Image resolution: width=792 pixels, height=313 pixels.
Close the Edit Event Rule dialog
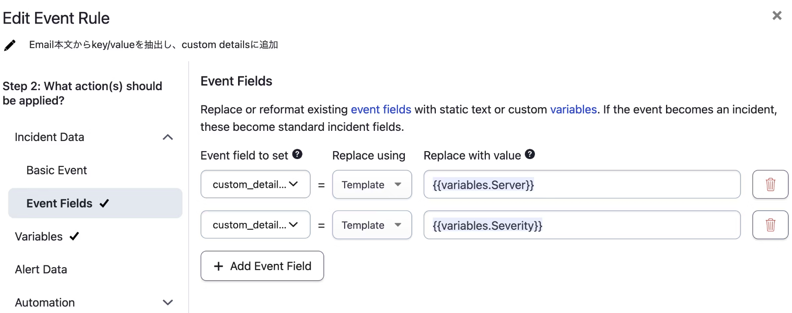coord(777,16)
